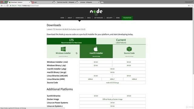Go back with browser back arrow
Screen dimensions: 194x109
coord(2,5)
